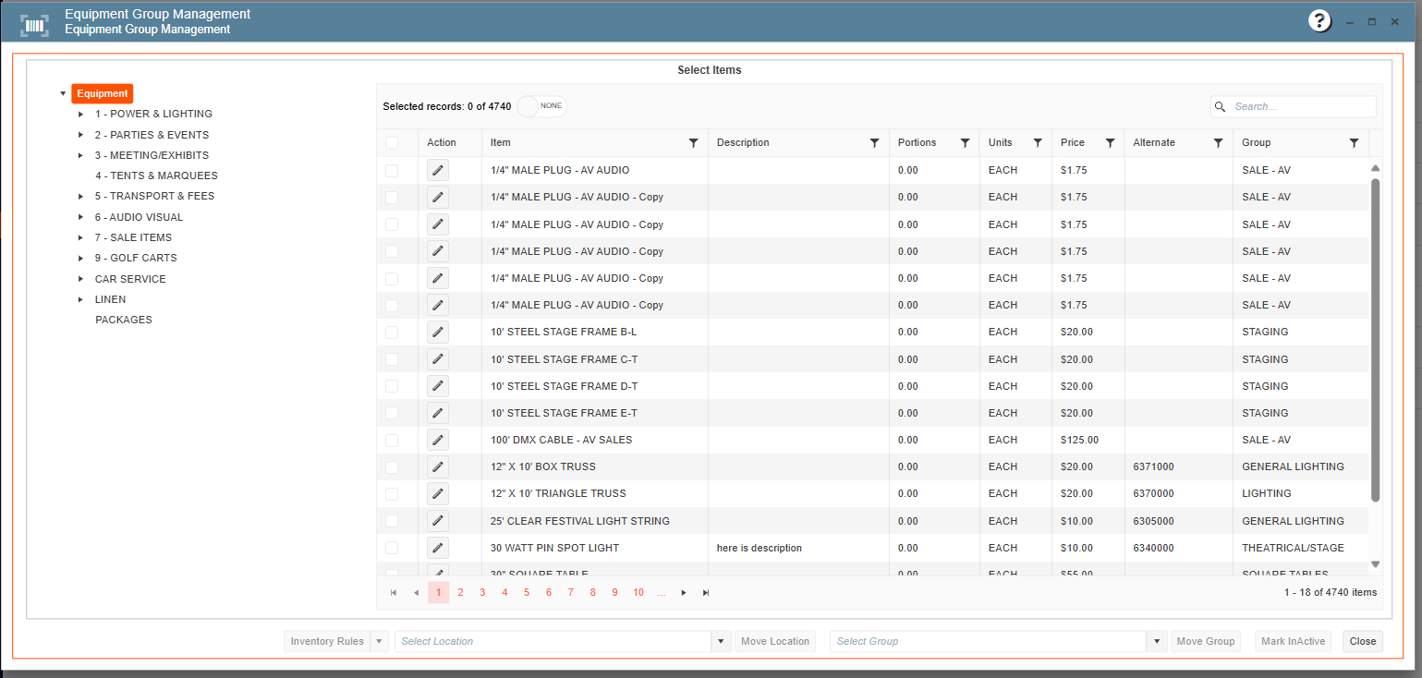The image size is (1422, 678).
Task: Click edit pencil for 10' STEEL STAGE FRAME C-T
Action: tap(438, 359)
